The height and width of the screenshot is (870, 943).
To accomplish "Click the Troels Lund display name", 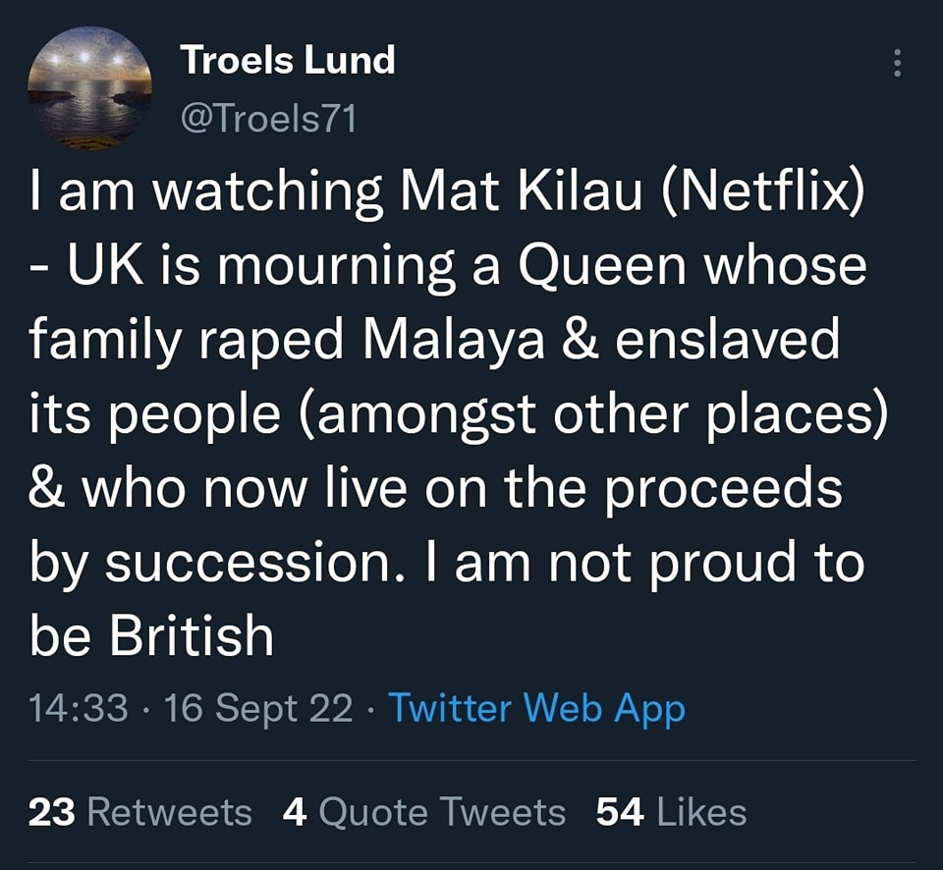I will click(x=287, y=60).
